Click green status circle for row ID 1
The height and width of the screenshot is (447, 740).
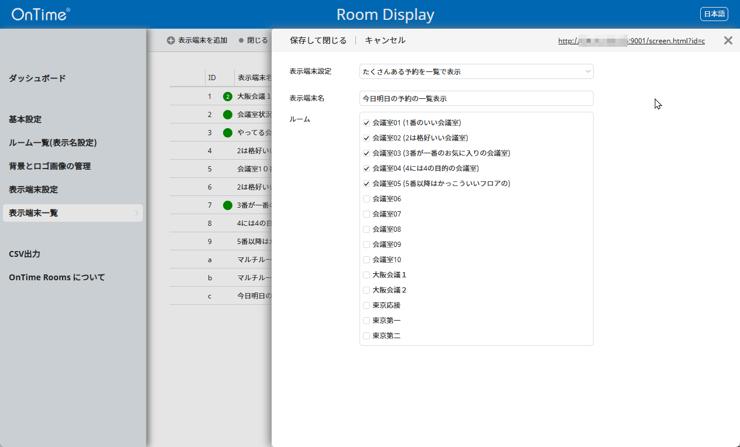(x=228, y=97)
